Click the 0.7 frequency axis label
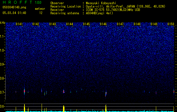This screenshot has width=177, height=112. pyautogui.click(x=3, y=92)
